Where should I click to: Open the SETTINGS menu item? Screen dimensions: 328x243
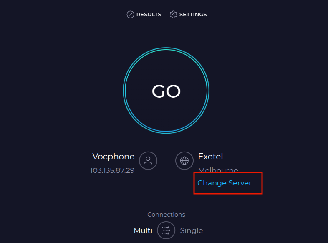pyautogui.click(x=193, y=15)
